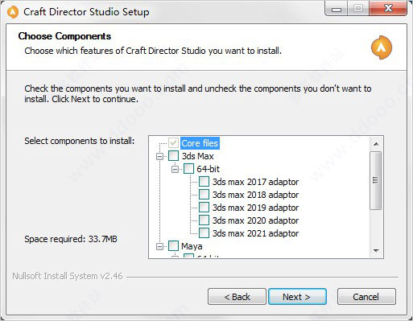
Task: Click the Craft Director Studio title bar icon
Action: [x=13, y=12]
